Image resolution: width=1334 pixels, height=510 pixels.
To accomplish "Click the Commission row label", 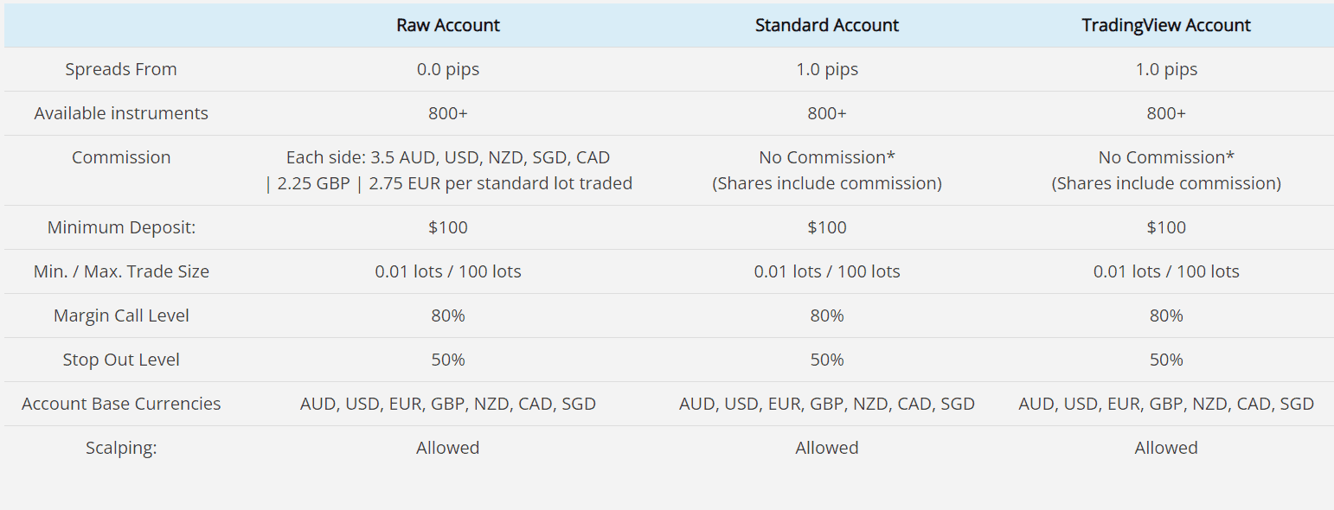I will tap(121, 157).
